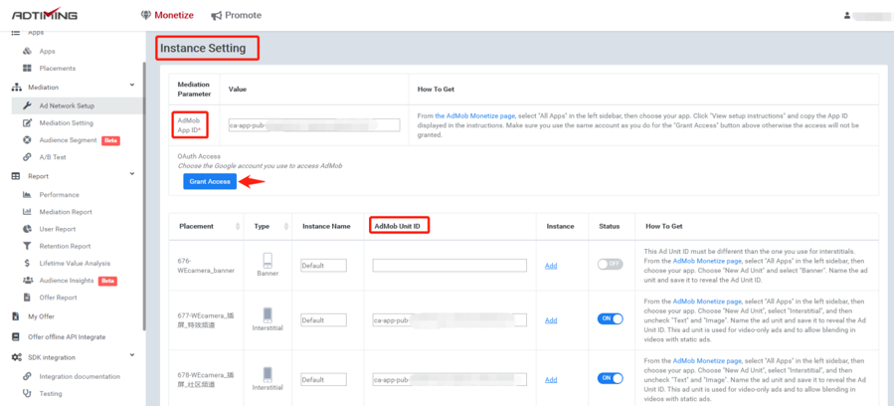Image resolution: width=894 pixels, height=406 pixels.
Task: Open the AdMob Monetize page link in the App ID row
Action: coord(475,115)
